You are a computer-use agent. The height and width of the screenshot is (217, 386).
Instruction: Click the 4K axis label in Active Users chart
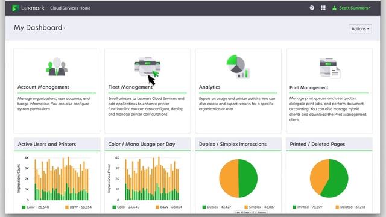coord(27,157)
